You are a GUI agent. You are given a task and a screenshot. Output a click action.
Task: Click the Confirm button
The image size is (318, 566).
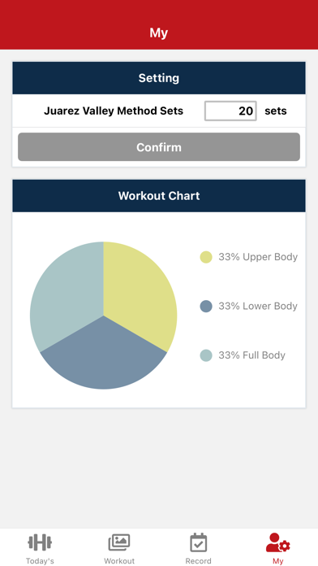159,147
